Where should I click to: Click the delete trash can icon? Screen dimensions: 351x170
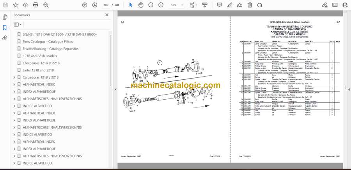click(x=250, y=5)
